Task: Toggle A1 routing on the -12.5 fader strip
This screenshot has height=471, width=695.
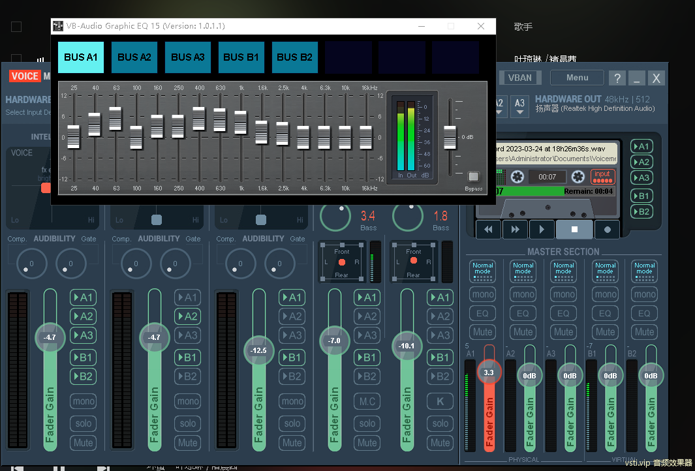Action: coord(292,297)
